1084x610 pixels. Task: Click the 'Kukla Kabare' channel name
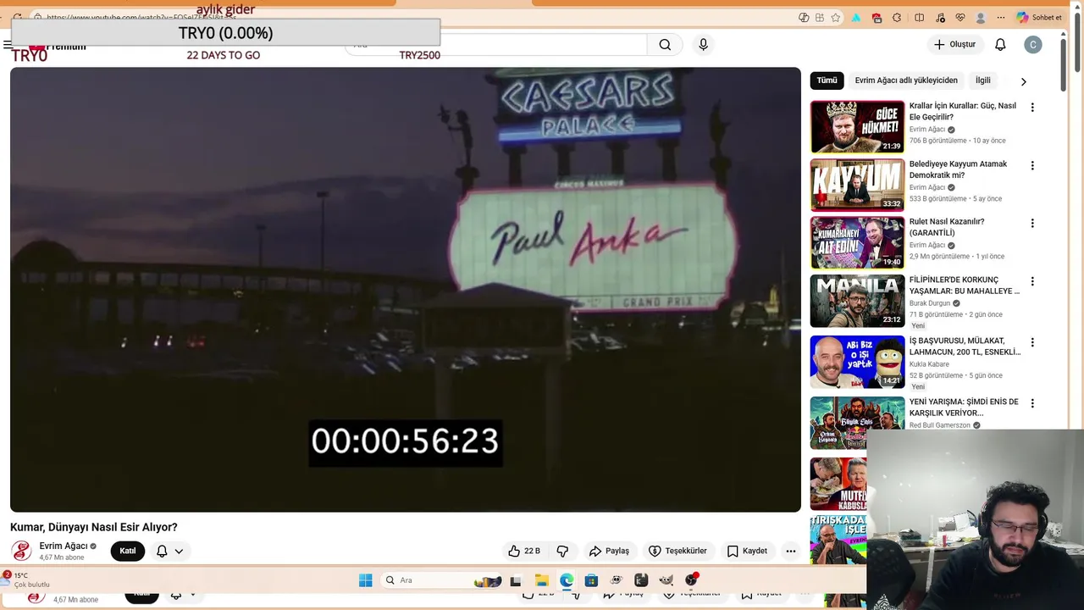(x=929, y=364)
